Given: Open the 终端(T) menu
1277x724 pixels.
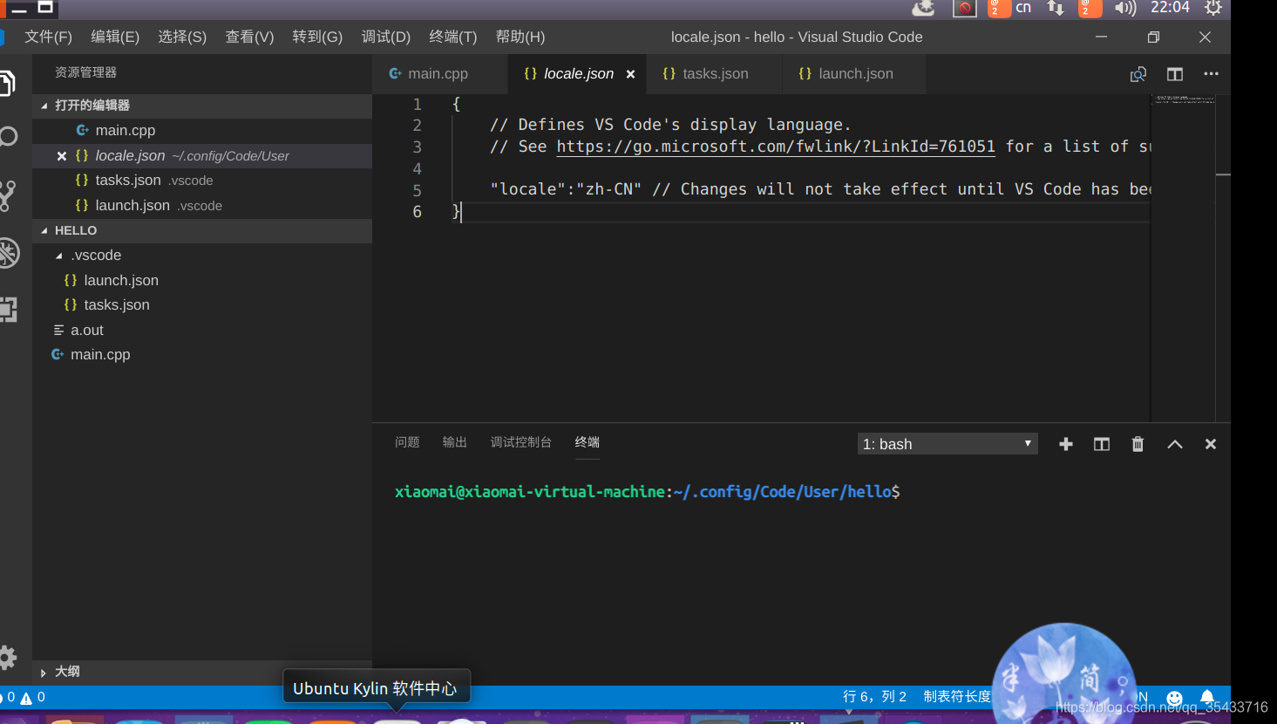Looking at the screenshot, I should point(453,37).
